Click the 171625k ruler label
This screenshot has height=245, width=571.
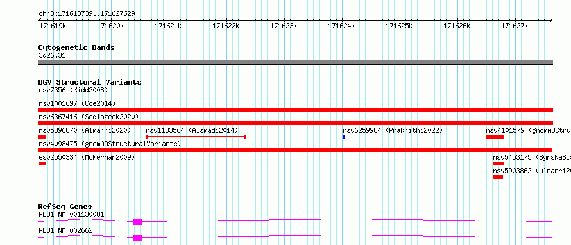coord(399,26)
